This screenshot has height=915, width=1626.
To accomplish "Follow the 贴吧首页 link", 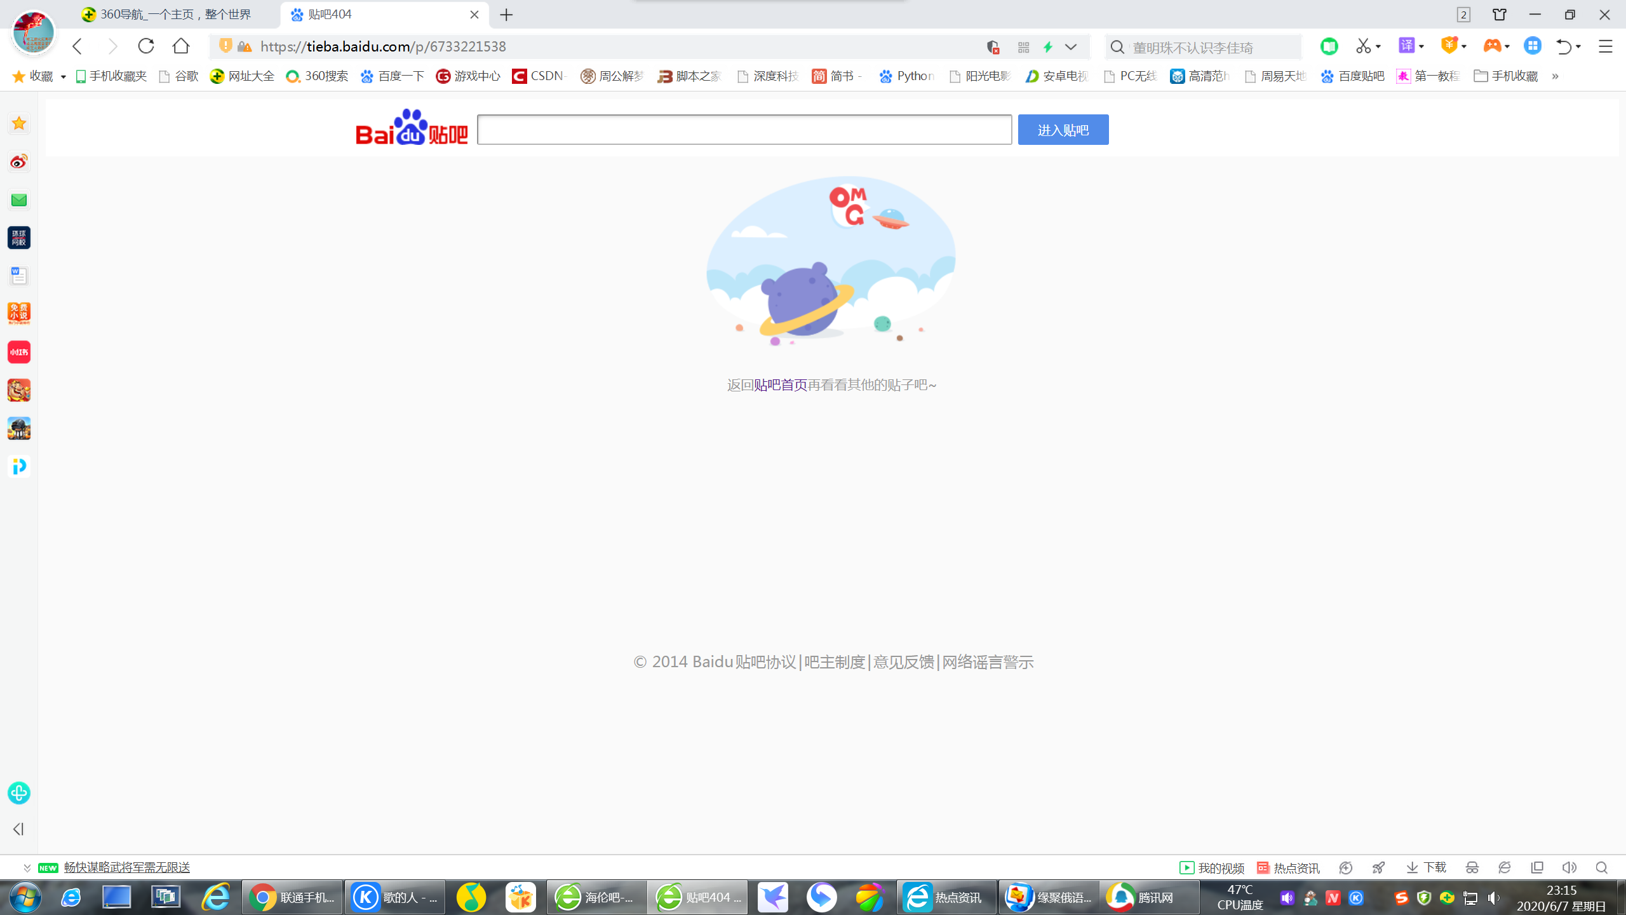I will point(780,385).
